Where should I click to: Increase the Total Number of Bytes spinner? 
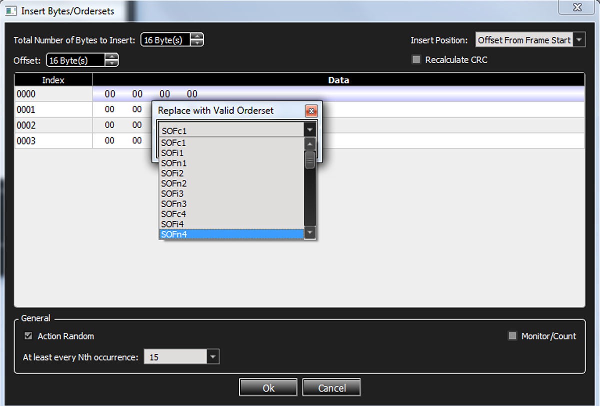tap(198, 37)
